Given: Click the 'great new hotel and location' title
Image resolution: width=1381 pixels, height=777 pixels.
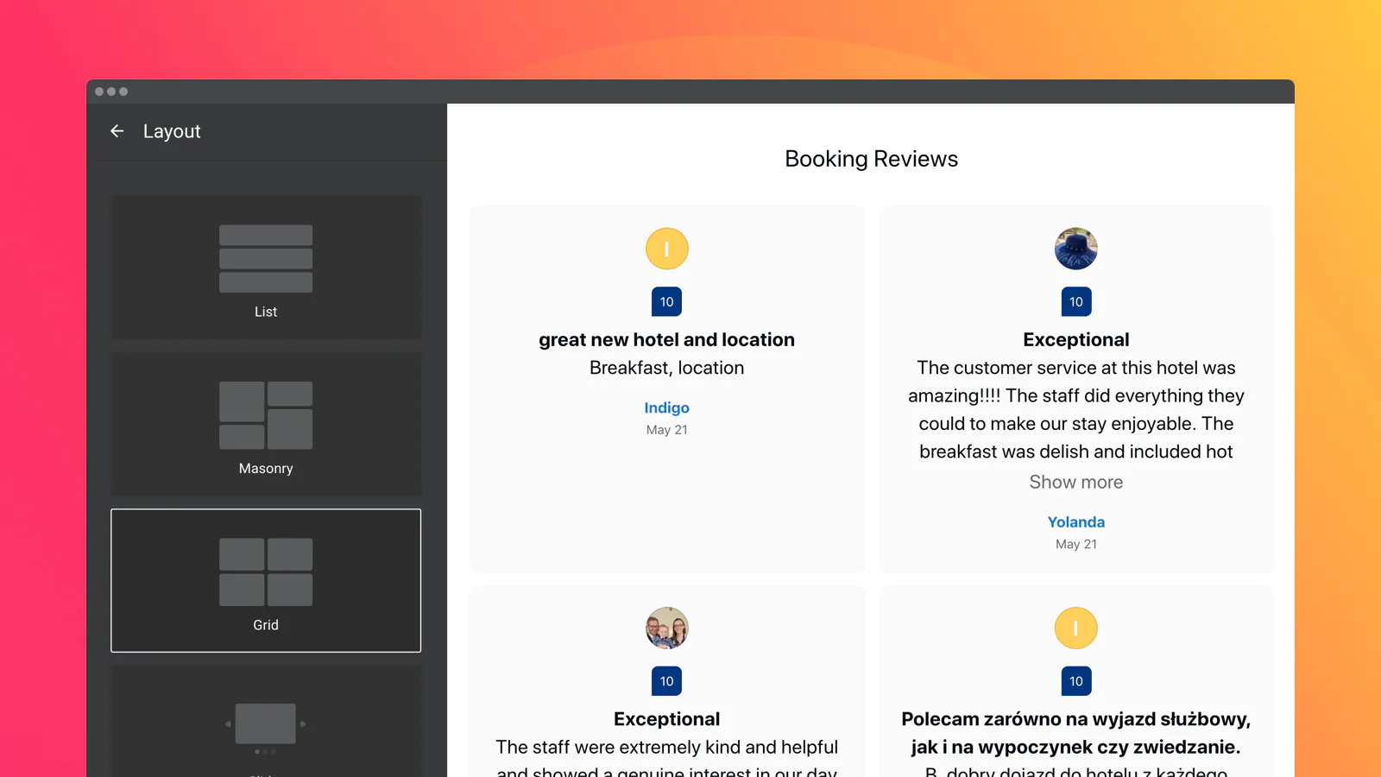Looking at the screenshot, I should click(667, 339).
